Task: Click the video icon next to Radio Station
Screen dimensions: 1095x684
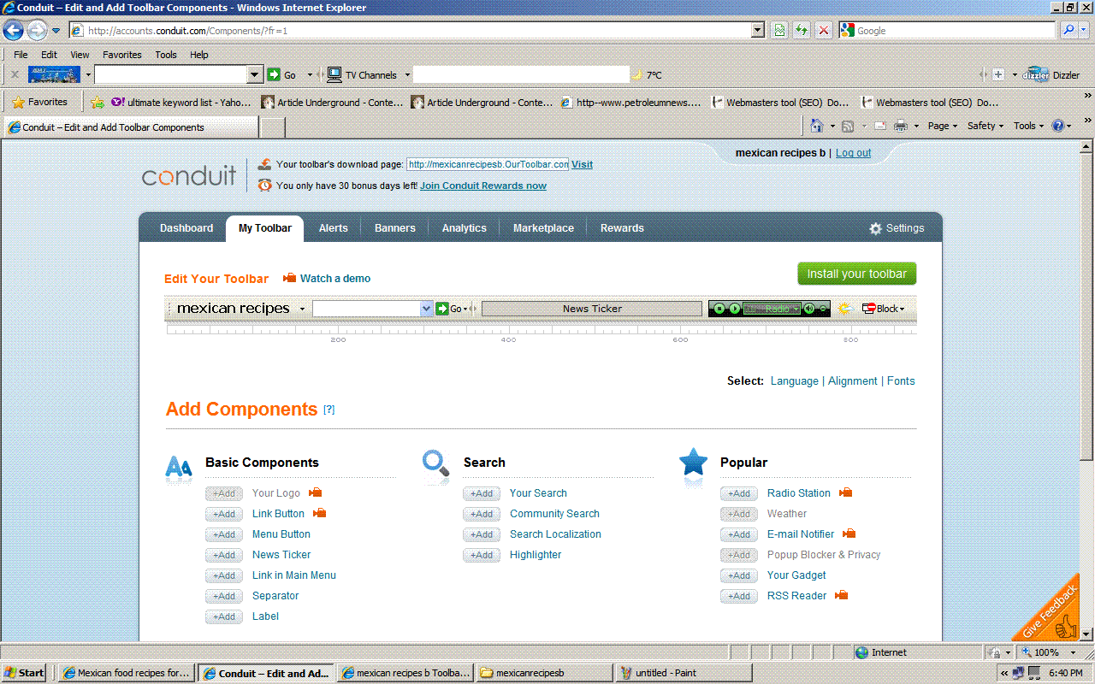Action: [x=846, y=492]
